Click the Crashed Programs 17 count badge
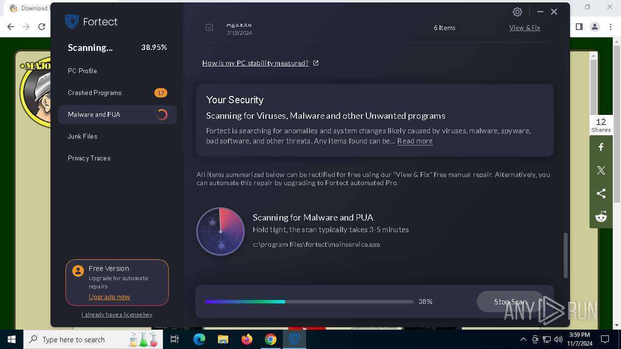 coord(161,93)
